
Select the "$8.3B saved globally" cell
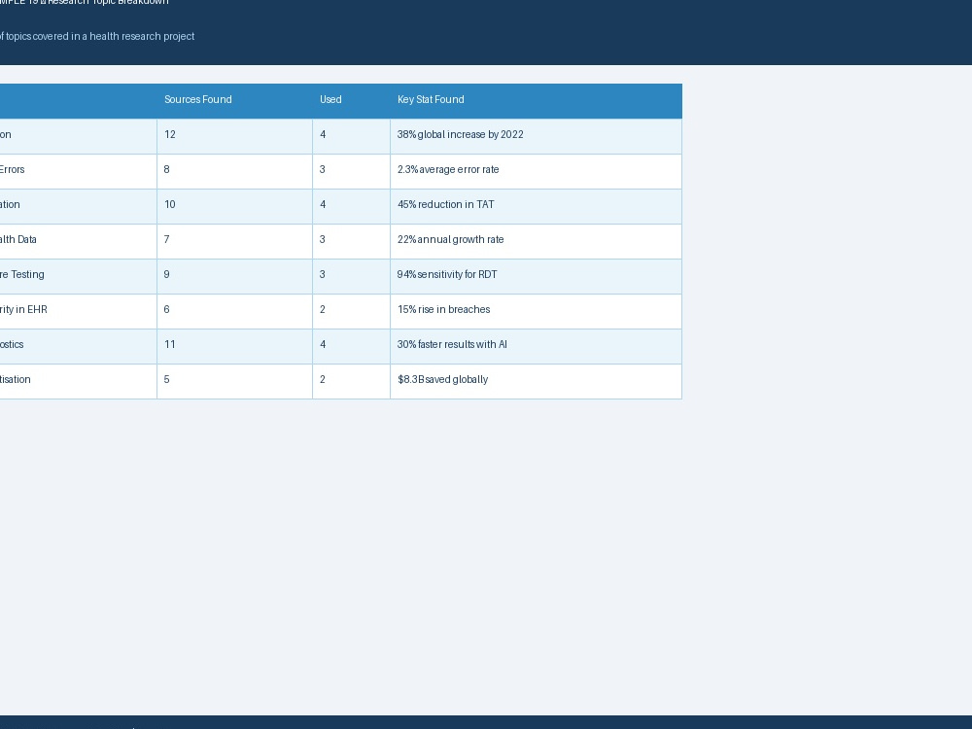tap(537, 381)
